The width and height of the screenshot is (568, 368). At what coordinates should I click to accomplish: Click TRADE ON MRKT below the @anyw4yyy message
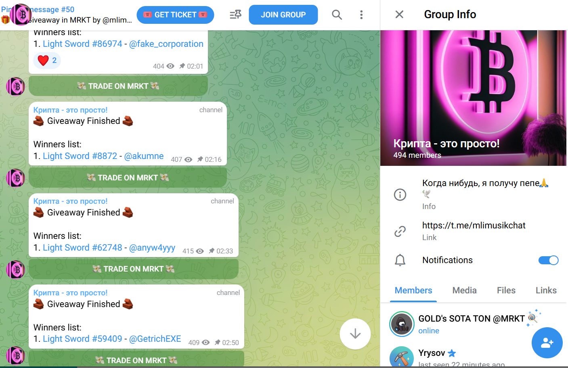pyautogui.click(x=134, y=269)
